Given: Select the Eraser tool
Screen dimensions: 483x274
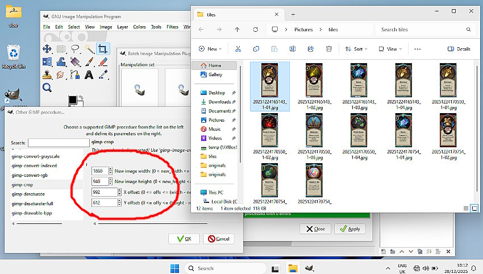Looking at the screenshot, I should 103,61.
